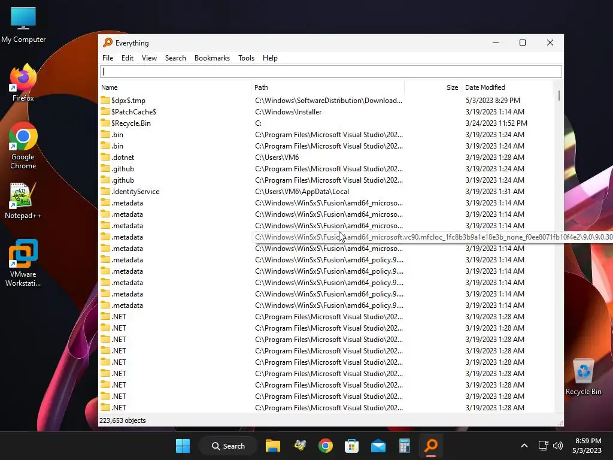Click the 223,653 objects status bar text
Screen dimensions: 613x460
(x=122, y=420)
